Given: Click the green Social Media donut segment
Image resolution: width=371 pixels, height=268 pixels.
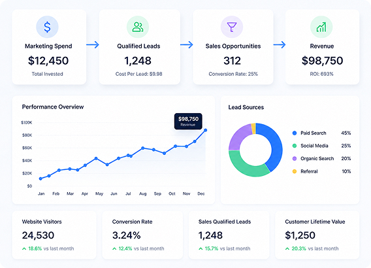Looking at the screenshot, I should coord(246,167).
